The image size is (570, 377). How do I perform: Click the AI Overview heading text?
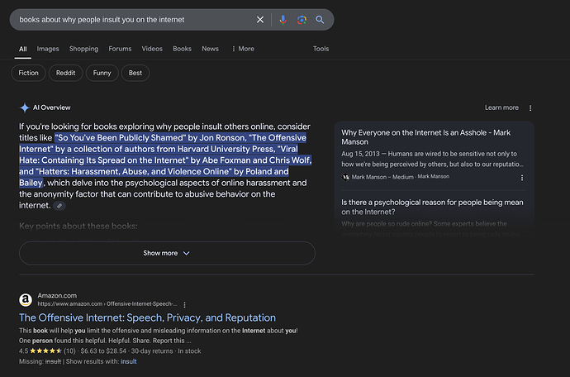[51, 107]
